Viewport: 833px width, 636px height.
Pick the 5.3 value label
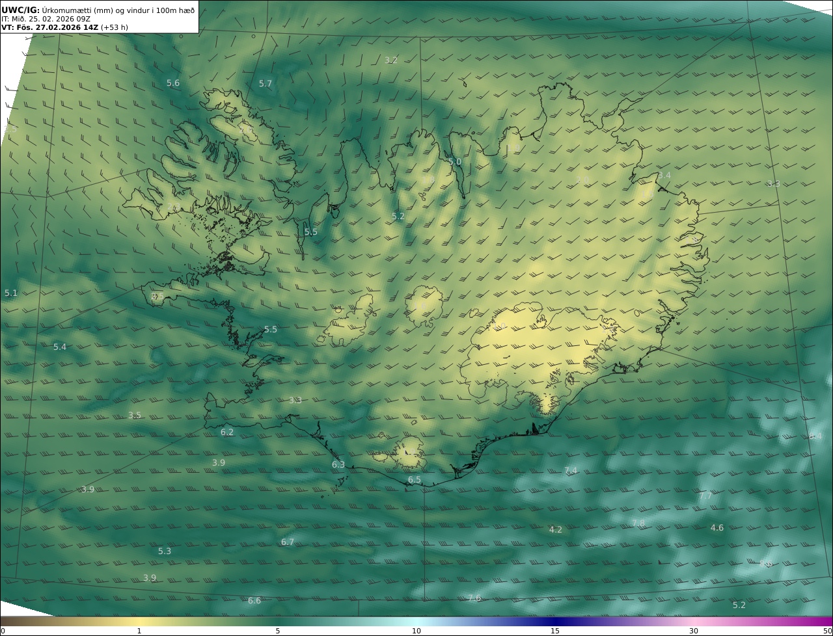(x=165, y=551)
